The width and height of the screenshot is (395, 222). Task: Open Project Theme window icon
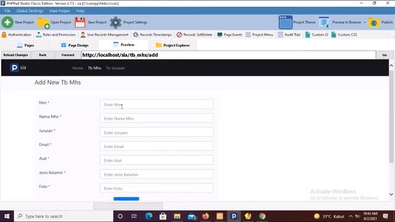coord(285,22)
